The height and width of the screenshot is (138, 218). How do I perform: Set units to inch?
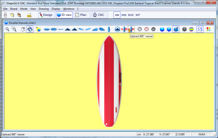tap(131, 15)
